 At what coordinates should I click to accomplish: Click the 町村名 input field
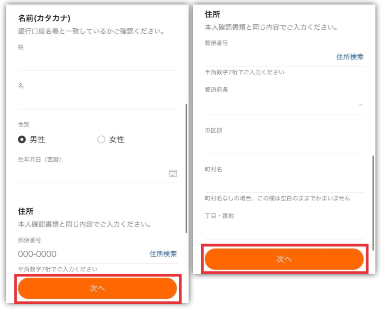pyautogui.click(x=284, y=183)
